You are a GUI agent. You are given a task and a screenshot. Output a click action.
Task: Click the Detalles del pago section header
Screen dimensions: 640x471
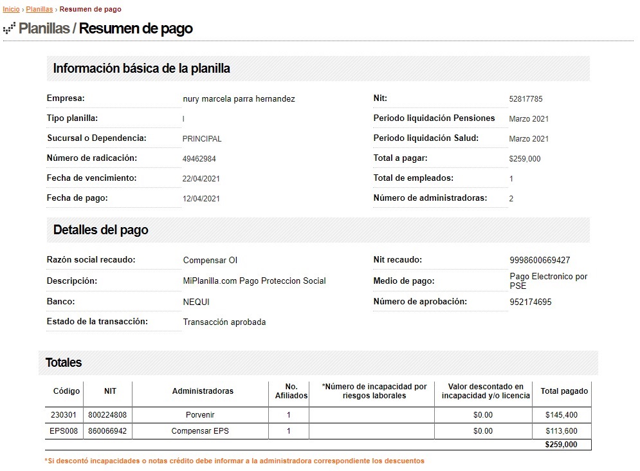[x=100, y=230]
